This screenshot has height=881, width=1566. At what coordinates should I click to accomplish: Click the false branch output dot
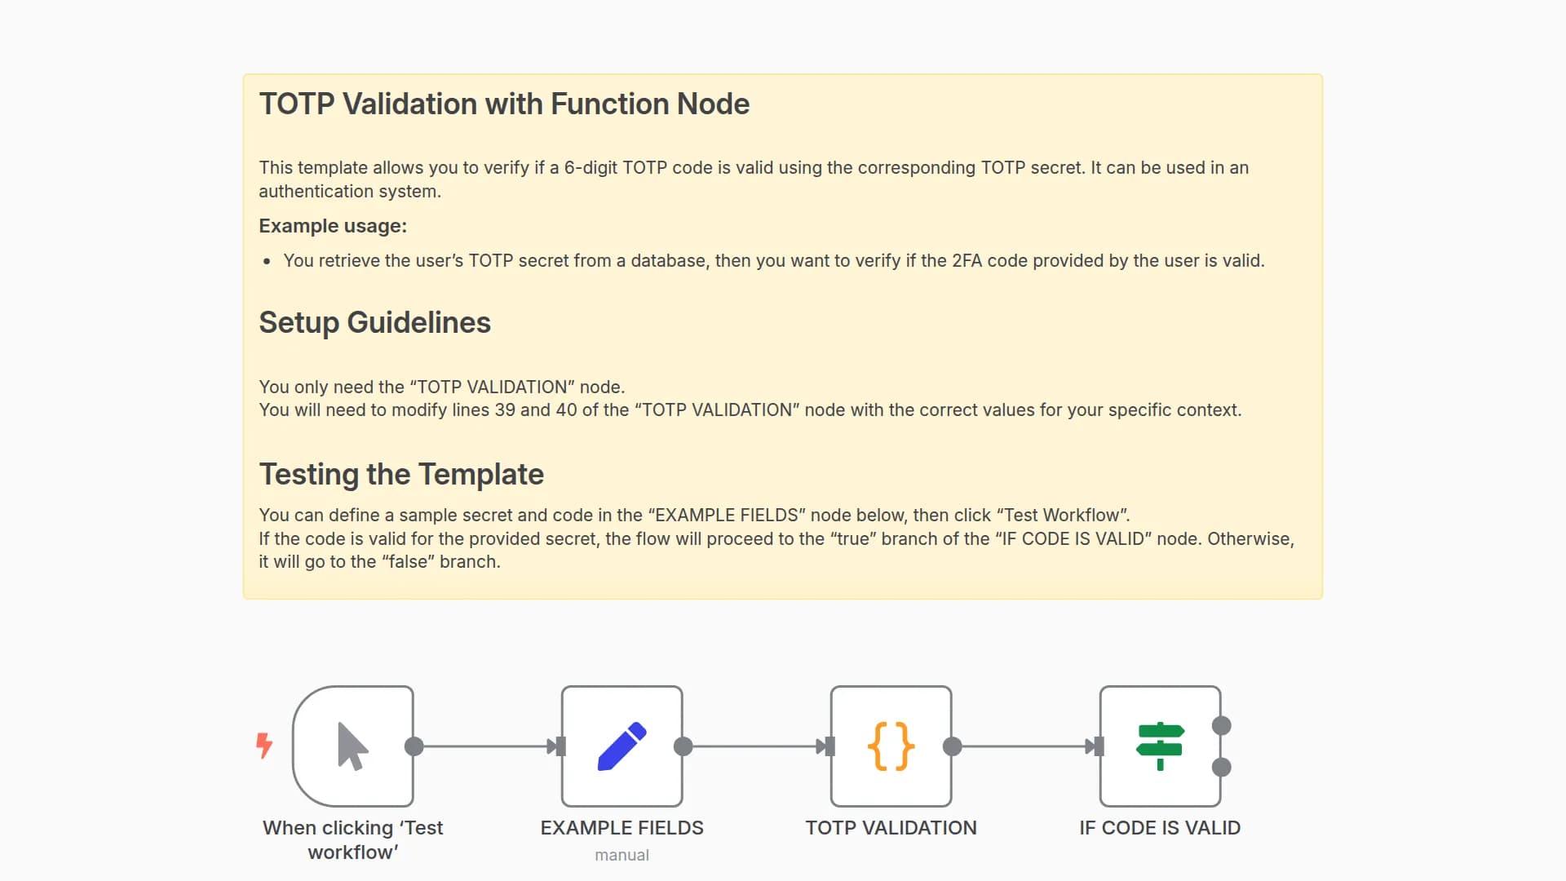coord(1220,767)
